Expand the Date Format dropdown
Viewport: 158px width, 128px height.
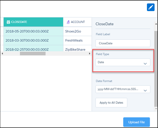click(123, 89)
